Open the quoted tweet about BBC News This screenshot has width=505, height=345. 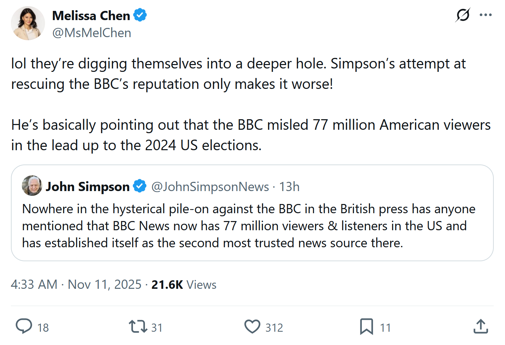(252, 226)
